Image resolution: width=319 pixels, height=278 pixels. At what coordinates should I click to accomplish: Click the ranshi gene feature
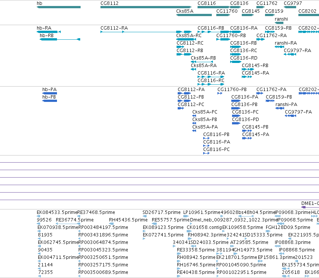coord(279,23)
